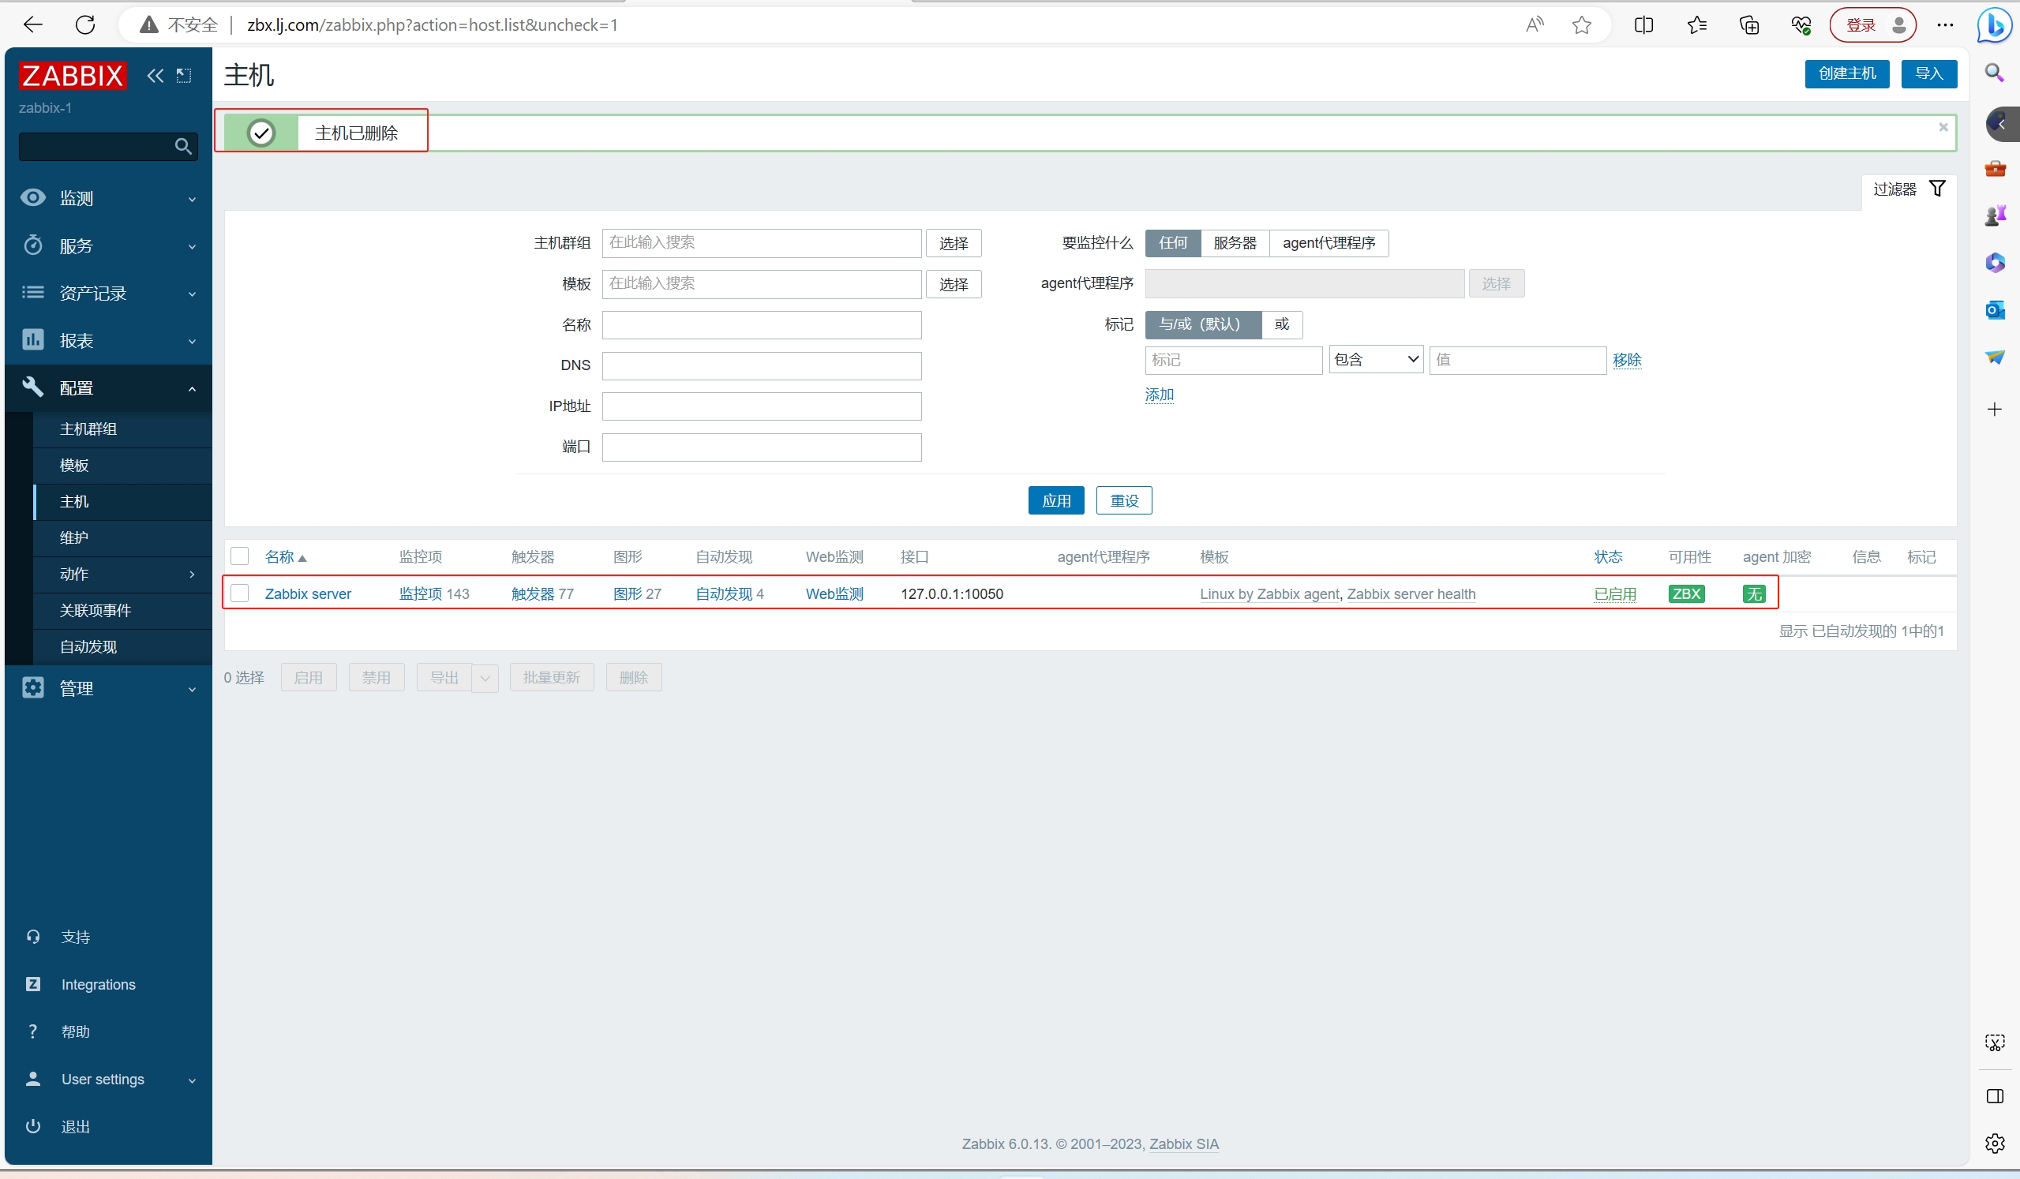The image size is (2020, 1179).
Task: Tick the select-all hosts header checkbox
Action: coord(240,556)
